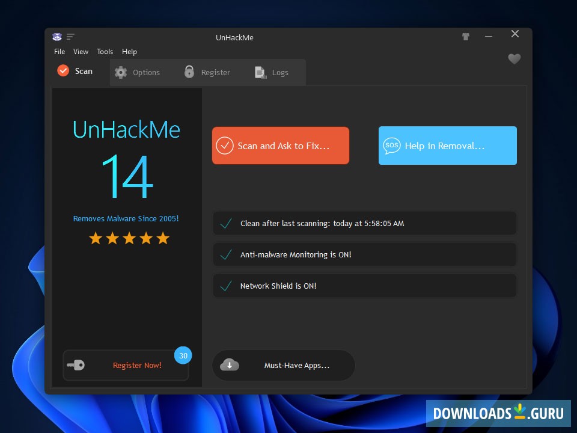The width and height of the screenshot is (577, 433).
Task: Click the Logs document icon
Action: pyautogui.click(x=260, y=73)
